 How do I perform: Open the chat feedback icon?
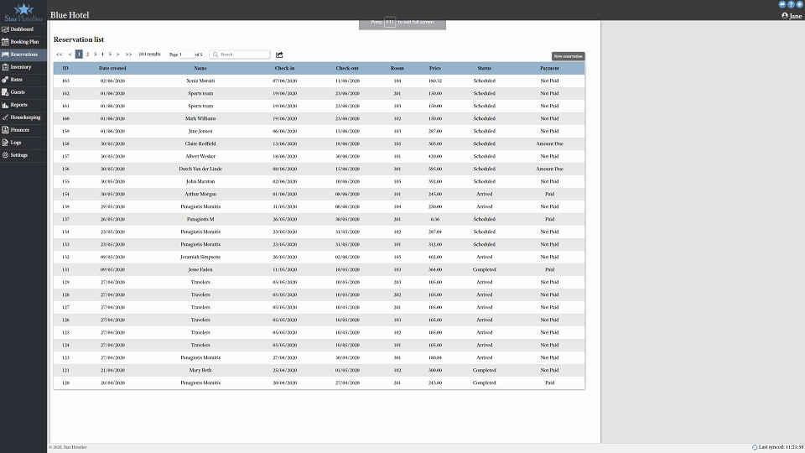[x=782, y=4]
